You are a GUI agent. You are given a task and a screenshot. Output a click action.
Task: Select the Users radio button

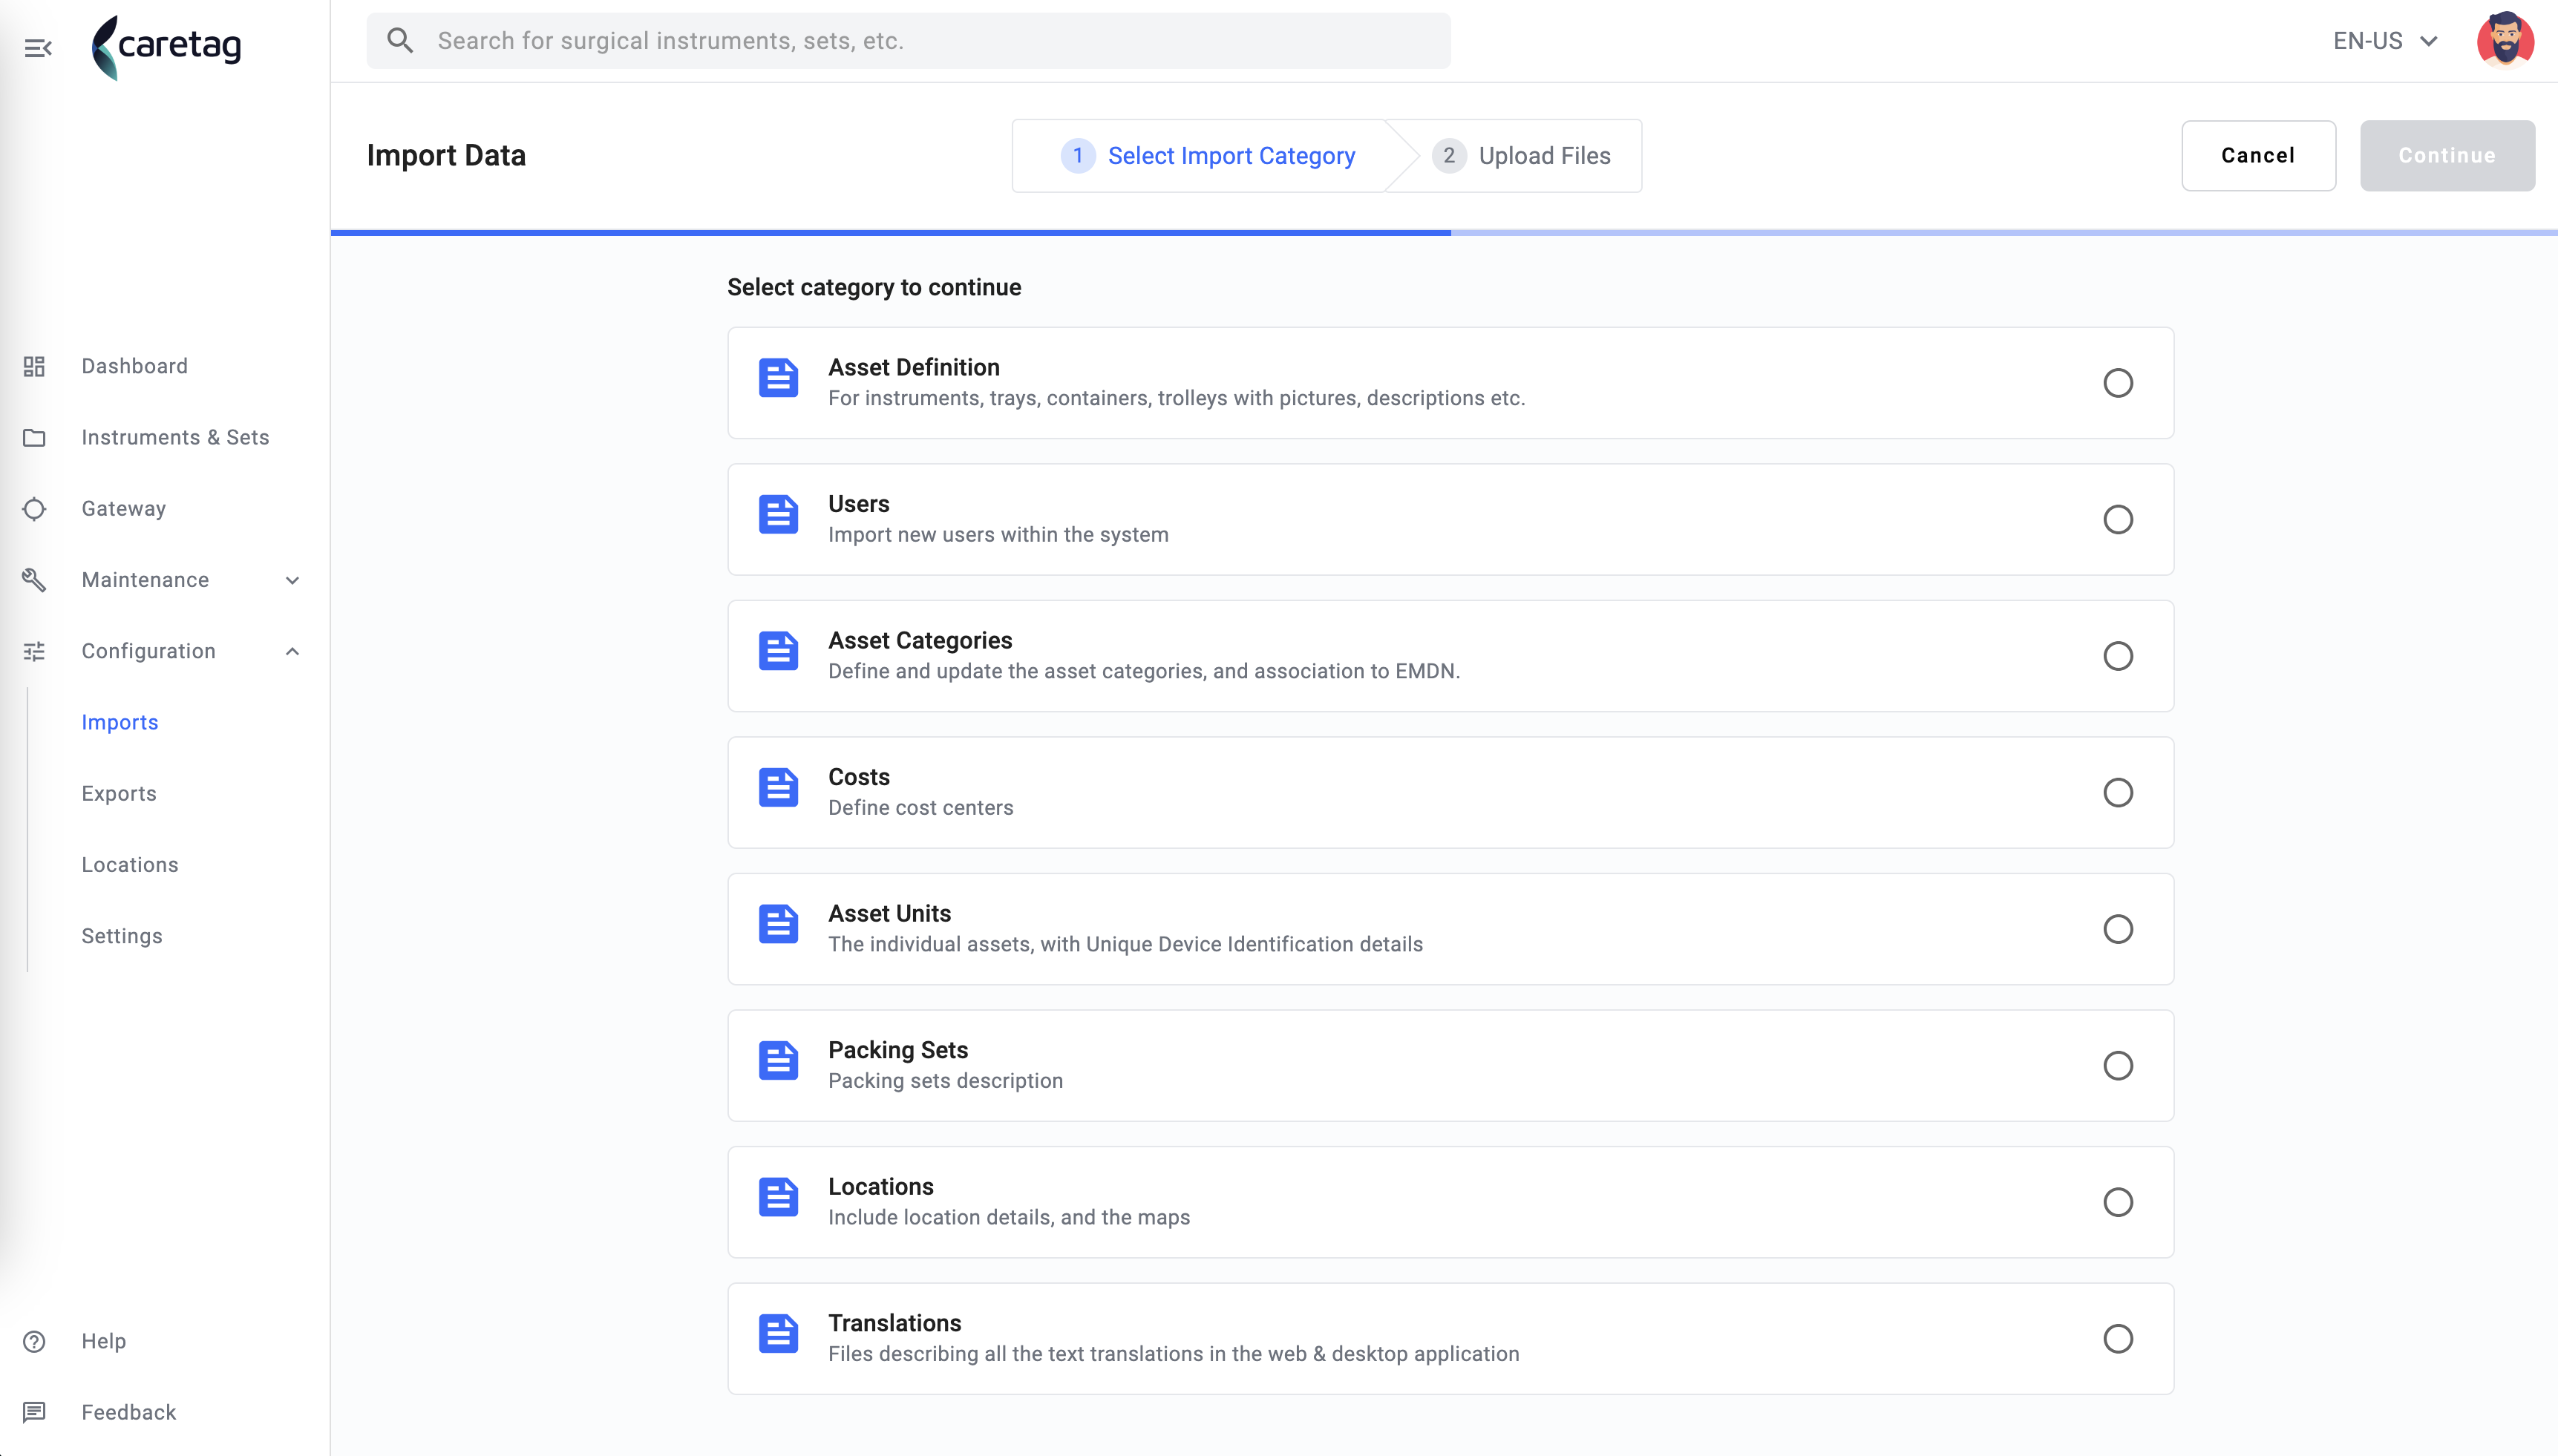tap(2118, 519)
